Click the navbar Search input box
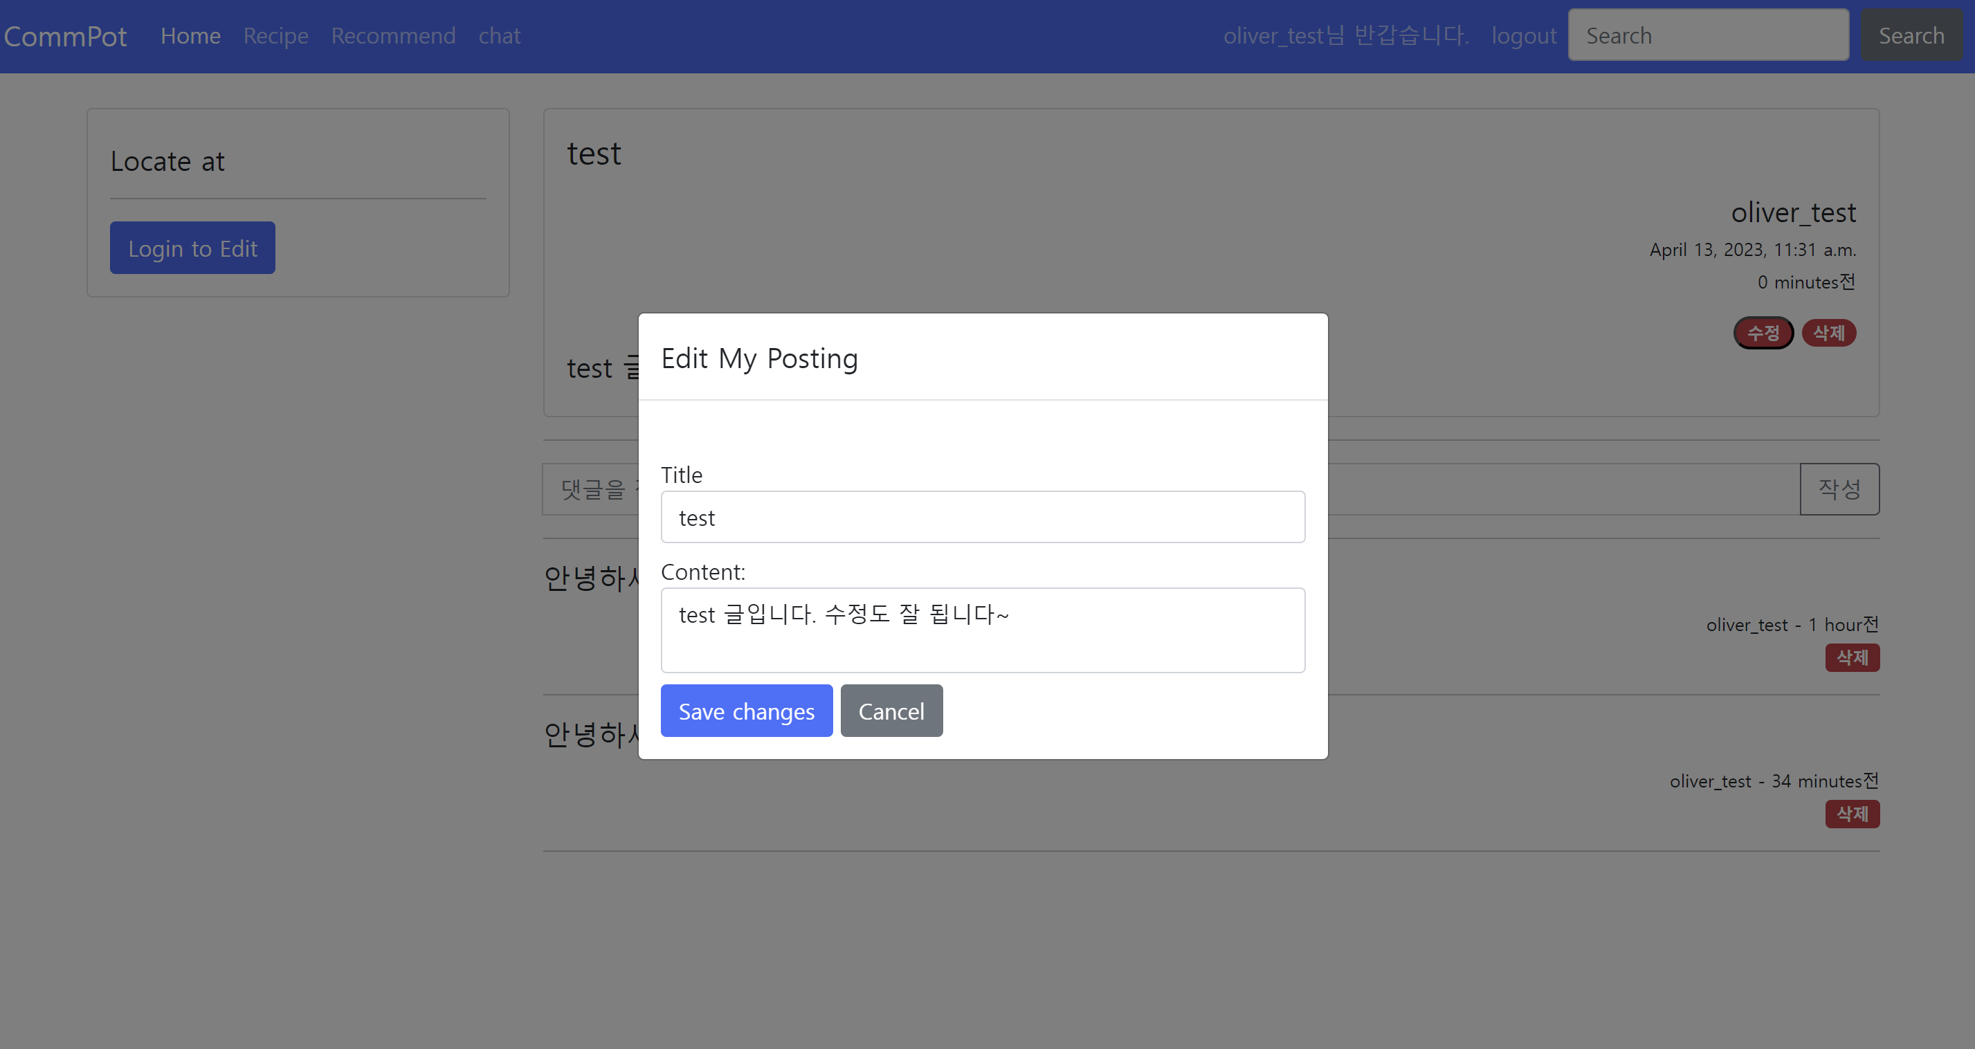The width and height of the screenshot is (1975, 1049). point(1707,35)
